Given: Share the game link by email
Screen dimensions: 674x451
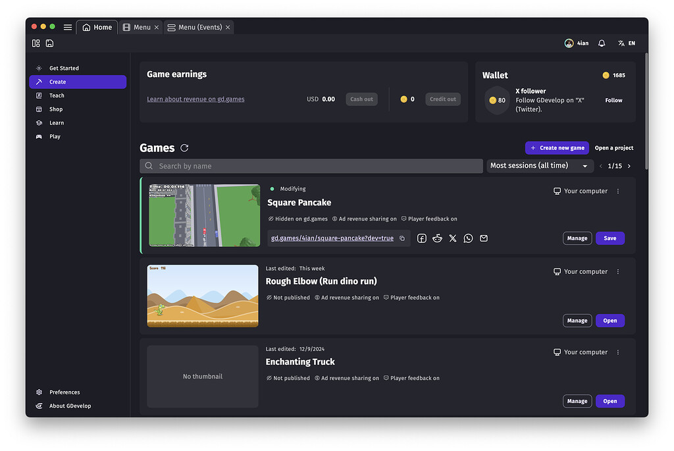Looking at the screenshot, I should [x=484, y=238].
